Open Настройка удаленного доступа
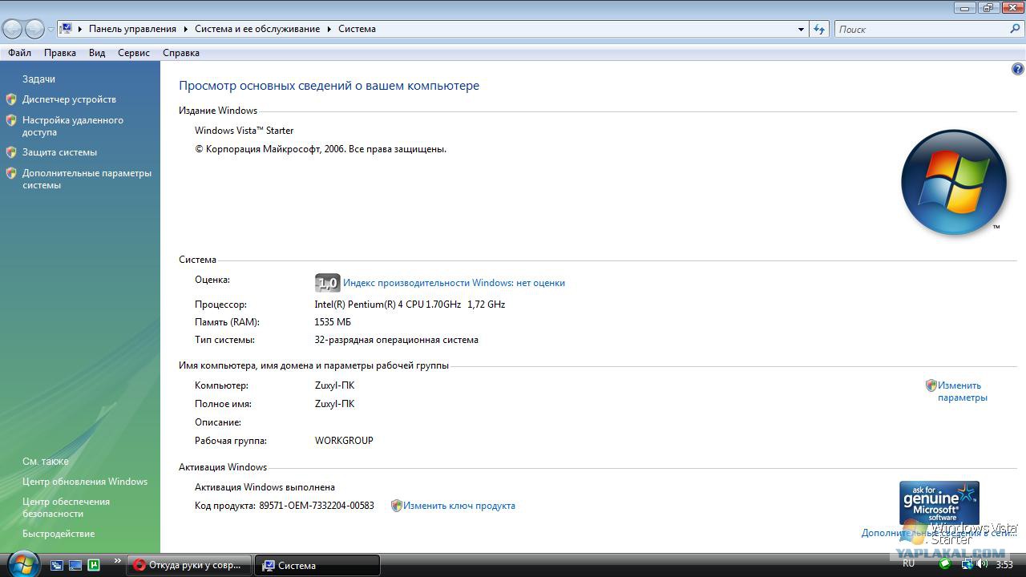1026x577 pixels. tap(73, 126)
